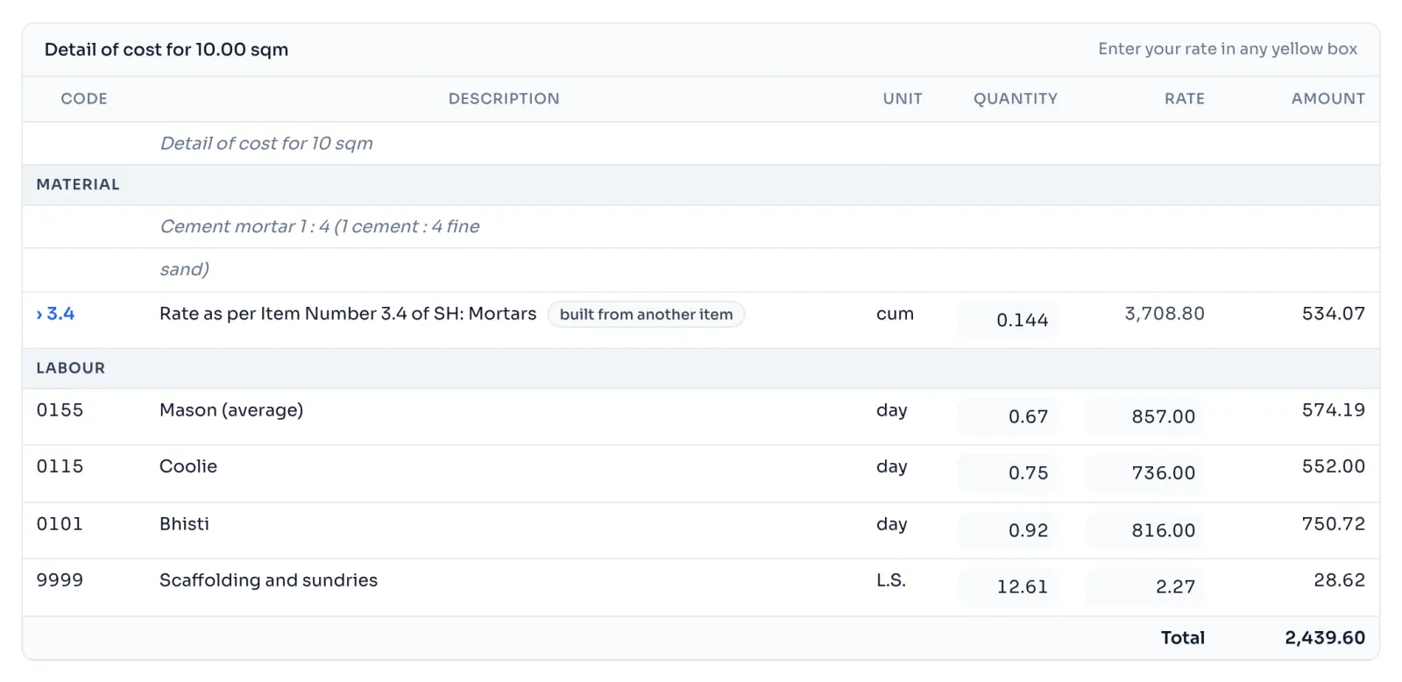Click 'Enter your rate in any yellow box' hint
Viewport: 1402px width, 682px height.
[x=1228, y=49]
